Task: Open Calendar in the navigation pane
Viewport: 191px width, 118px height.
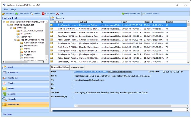Action: pos(13,73)
